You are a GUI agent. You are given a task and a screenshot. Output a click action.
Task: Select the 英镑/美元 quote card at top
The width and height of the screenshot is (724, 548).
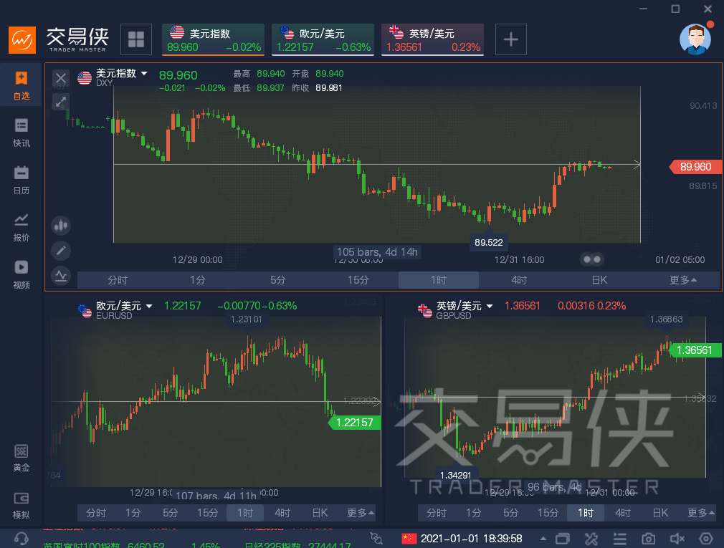coord(432,39)
